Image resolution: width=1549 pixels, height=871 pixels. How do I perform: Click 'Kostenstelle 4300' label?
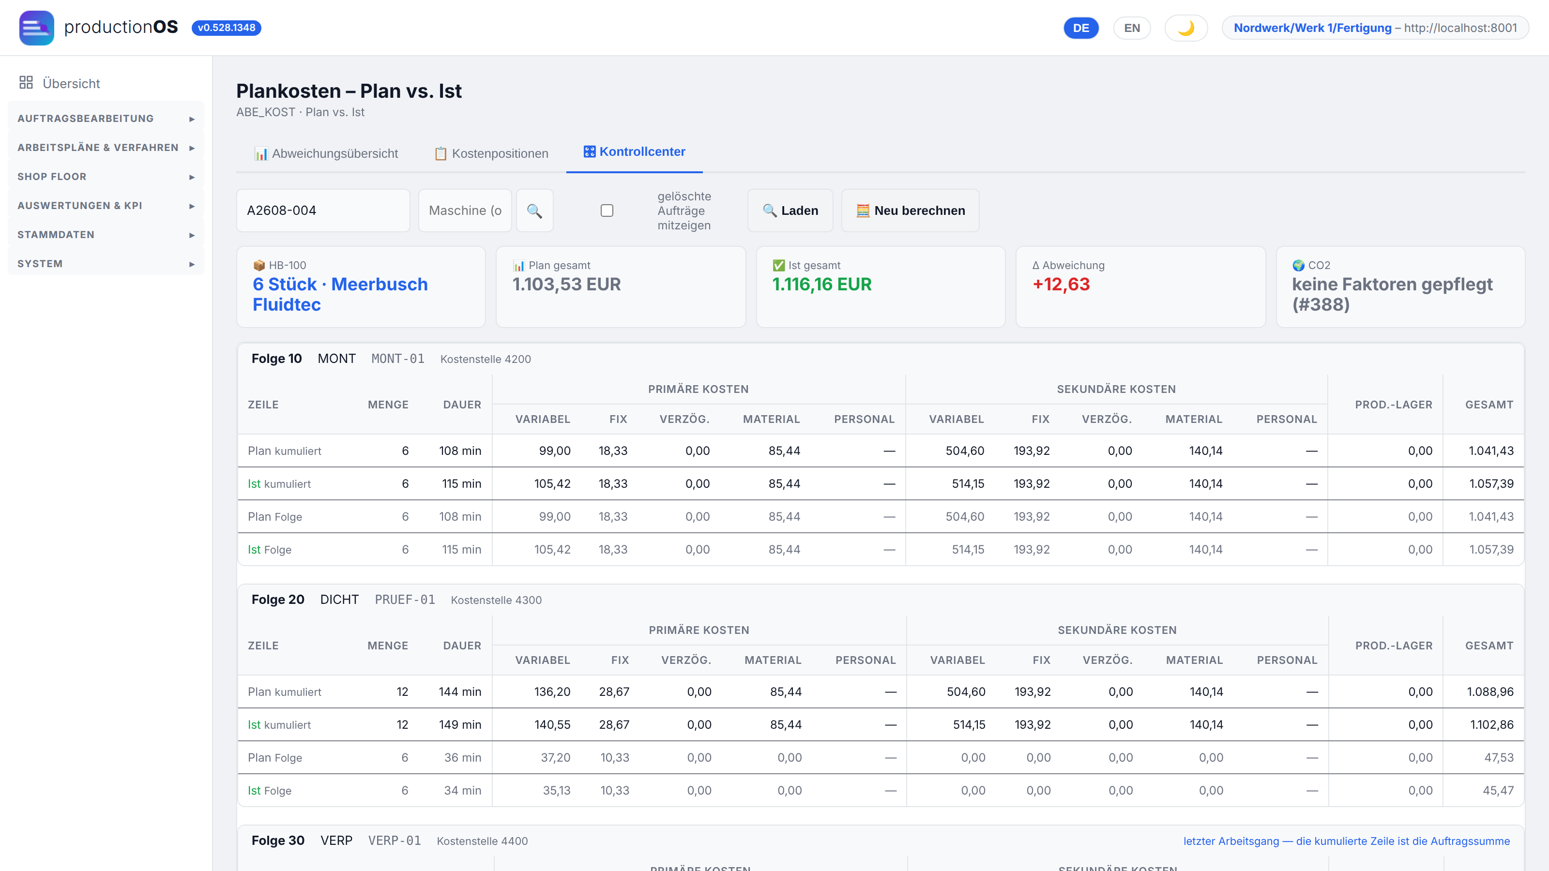(x=496, y=600)
